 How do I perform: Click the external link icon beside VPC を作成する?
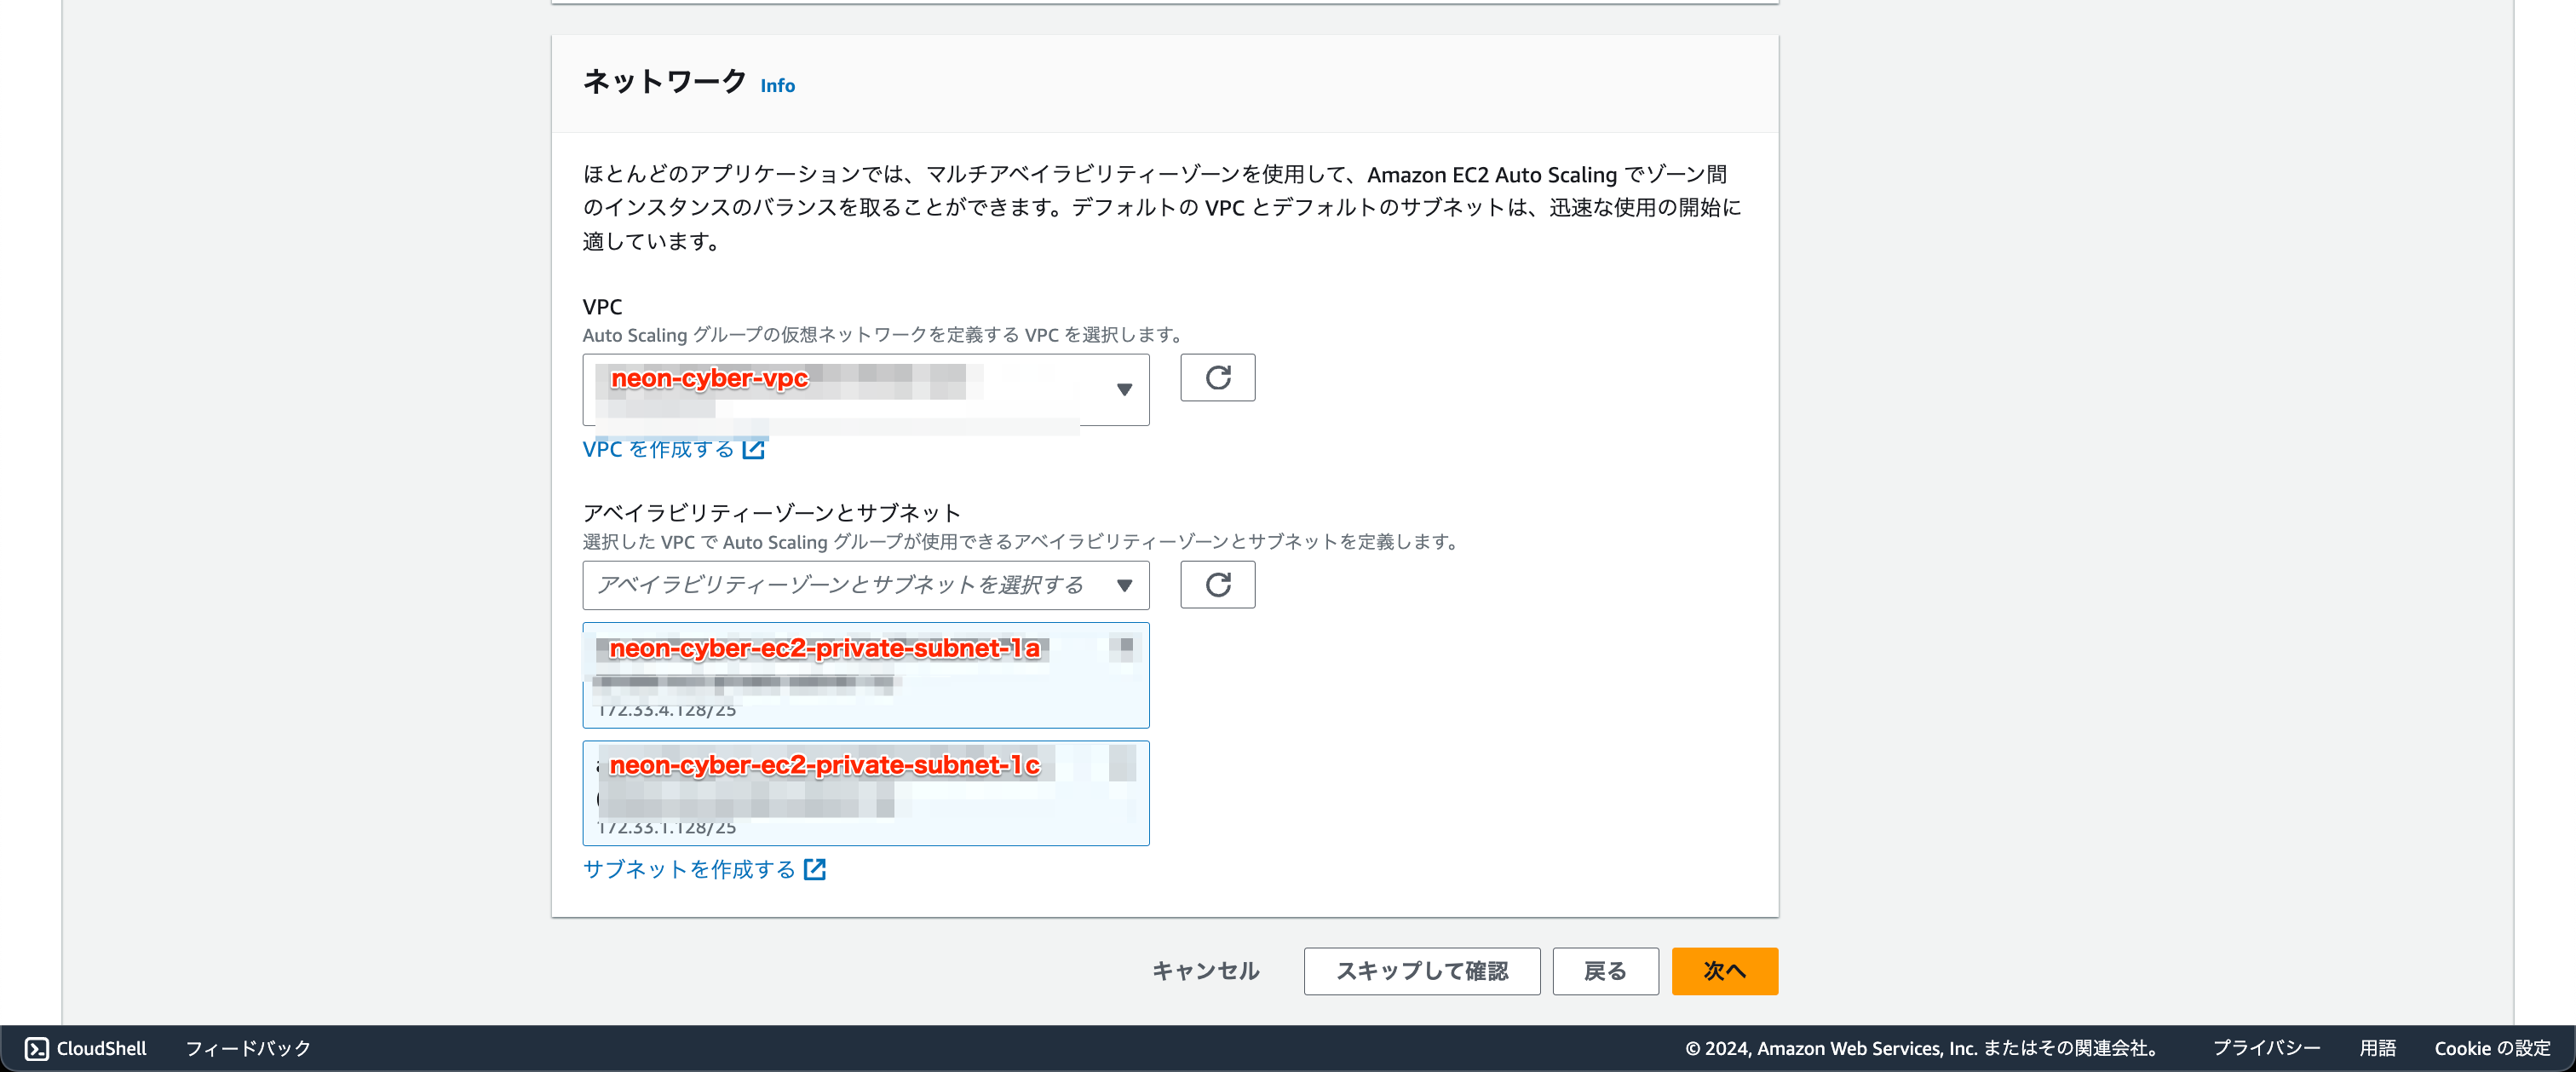(754, 449)
